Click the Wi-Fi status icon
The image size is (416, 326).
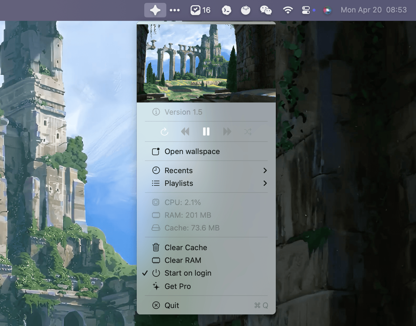pyautogui.click(x=287, y=10)
